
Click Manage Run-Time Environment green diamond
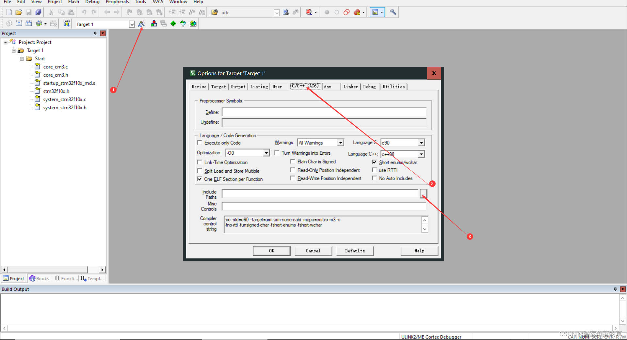pyautogui.click(x=173, y=23)
